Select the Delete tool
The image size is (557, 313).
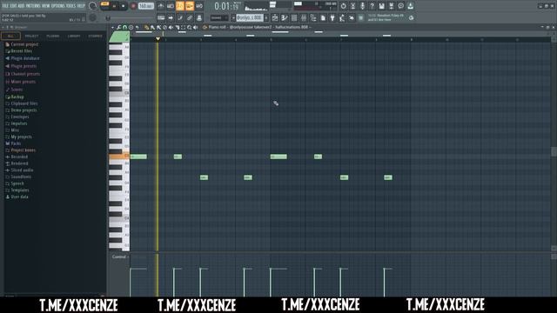click(x=164, y=27)
